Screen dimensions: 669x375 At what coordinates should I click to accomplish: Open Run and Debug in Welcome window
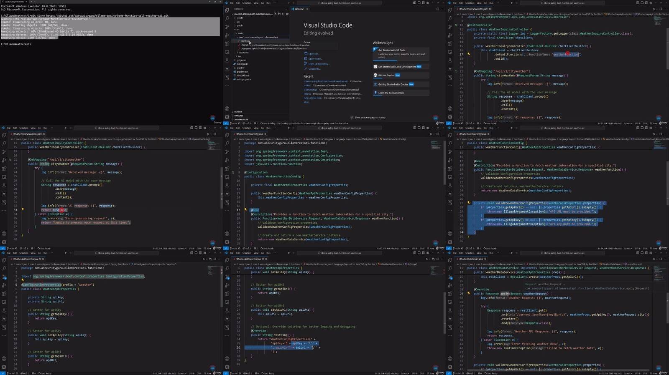pos(227,35)
